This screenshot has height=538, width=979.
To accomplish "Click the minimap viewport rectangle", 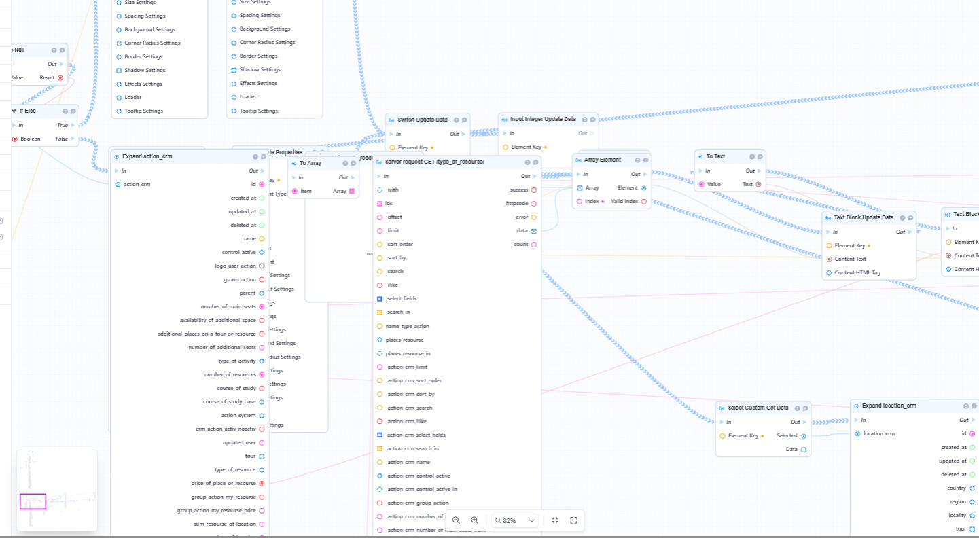I will [33, 501].
